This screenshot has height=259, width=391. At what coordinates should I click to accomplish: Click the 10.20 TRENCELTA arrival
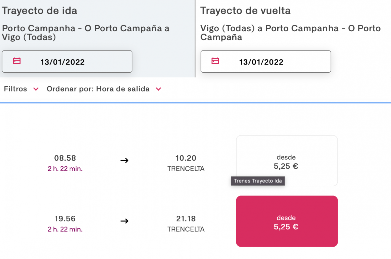click(x=186, y=163)
